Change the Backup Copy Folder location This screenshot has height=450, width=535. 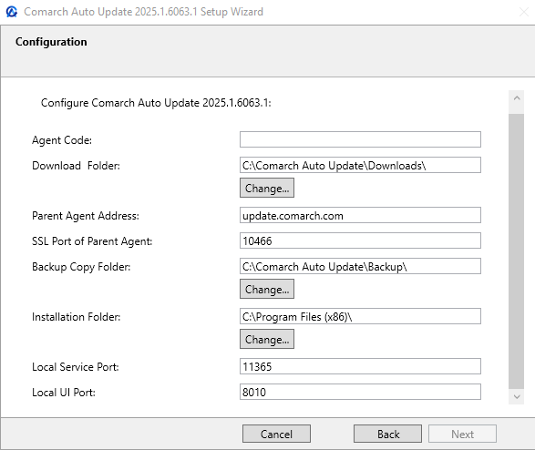point(267,289)
